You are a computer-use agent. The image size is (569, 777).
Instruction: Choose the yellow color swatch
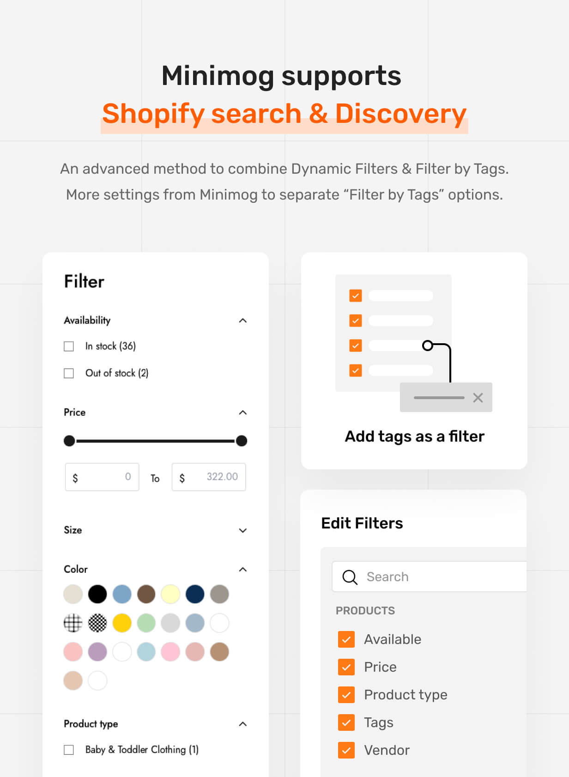point(122,623)
